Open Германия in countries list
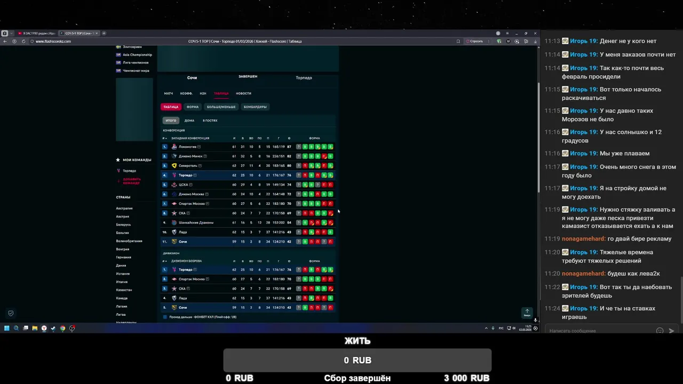This screenshot has width=683, height=384. click(123, 258)
